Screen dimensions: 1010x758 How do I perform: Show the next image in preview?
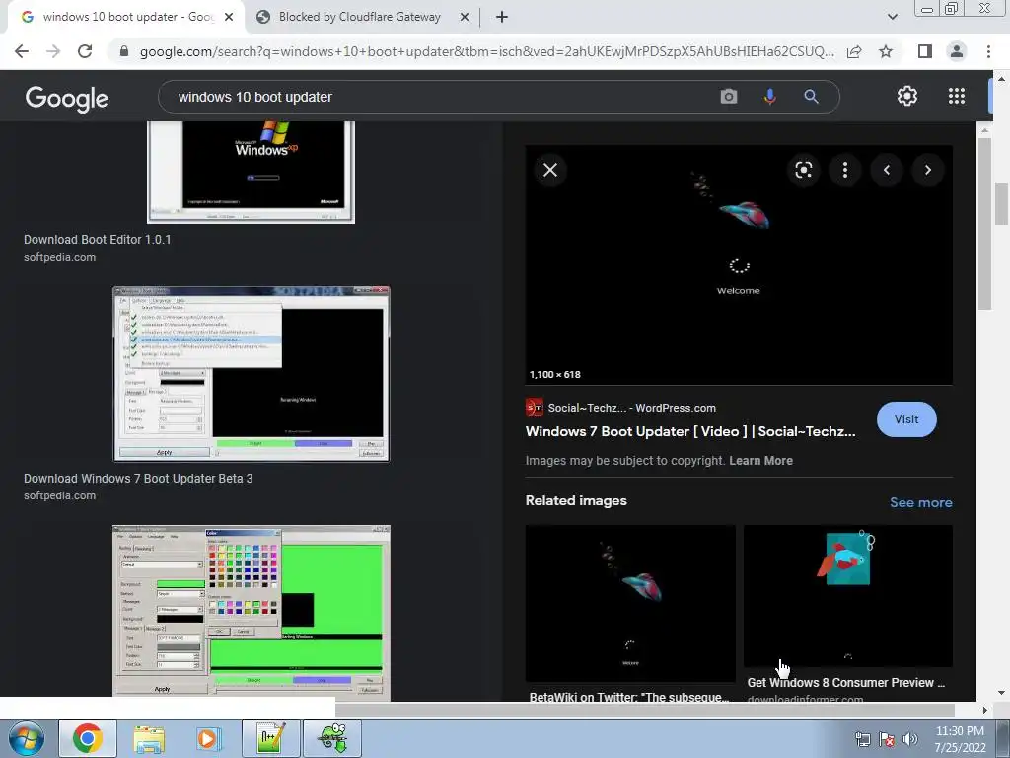tap(927, 170)
